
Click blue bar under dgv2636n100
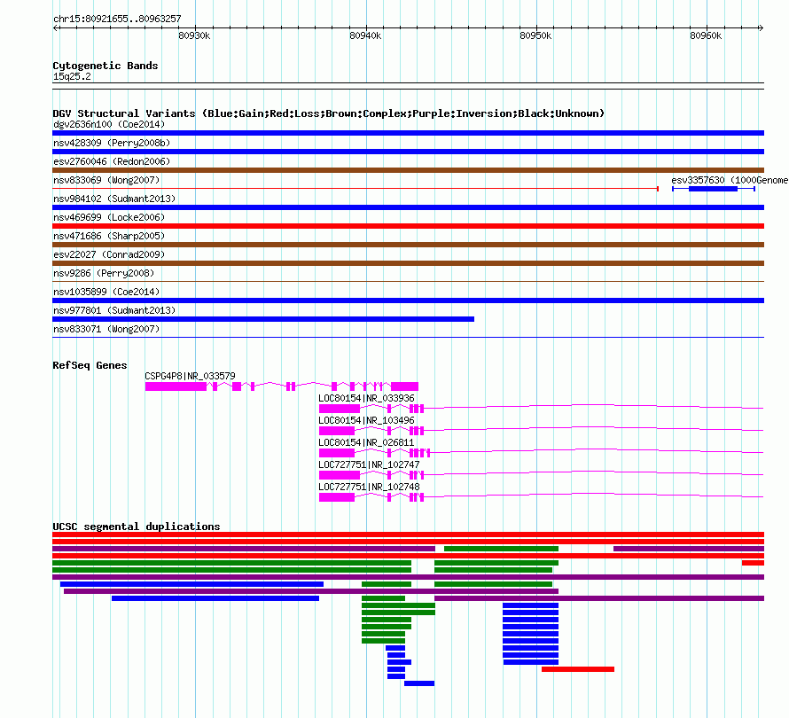(x=408, y=133)
